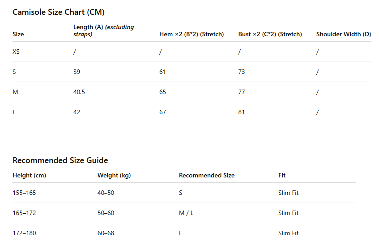Screen dimensions: 379x250
Task: Select the M / L recommended size cell
Action: coord(186,213)
